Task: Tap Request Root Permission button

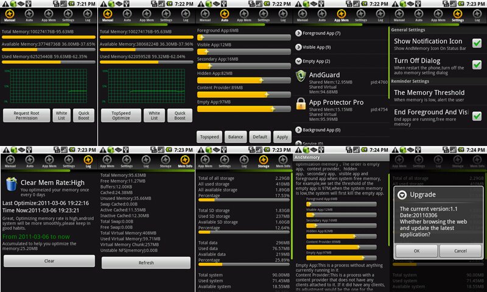Action: pyautogui.click(x=26, y=116)
